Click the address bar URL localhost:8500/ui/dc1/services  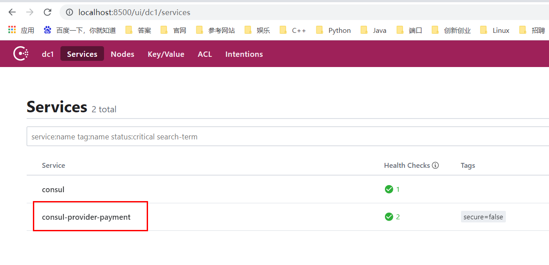(x=134, y=12)
